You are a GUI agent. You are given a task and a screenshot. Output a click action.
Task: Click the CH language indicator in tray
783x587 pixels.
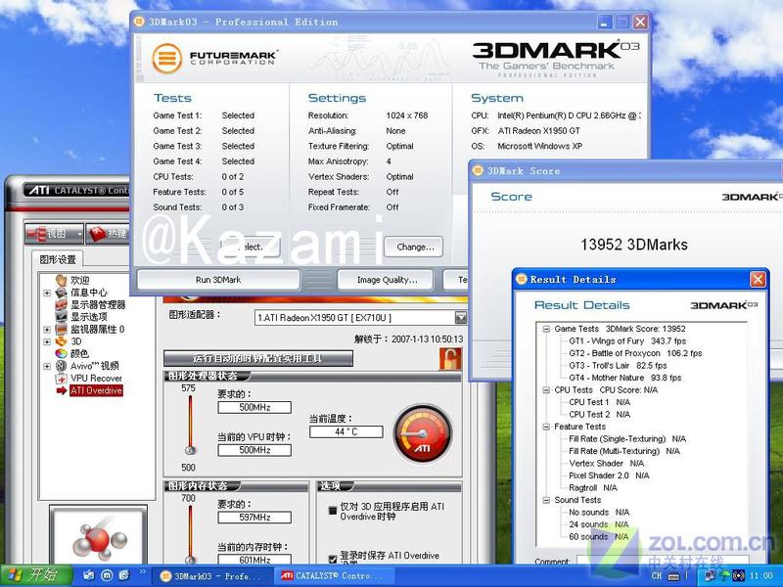(x=657, y=575)
